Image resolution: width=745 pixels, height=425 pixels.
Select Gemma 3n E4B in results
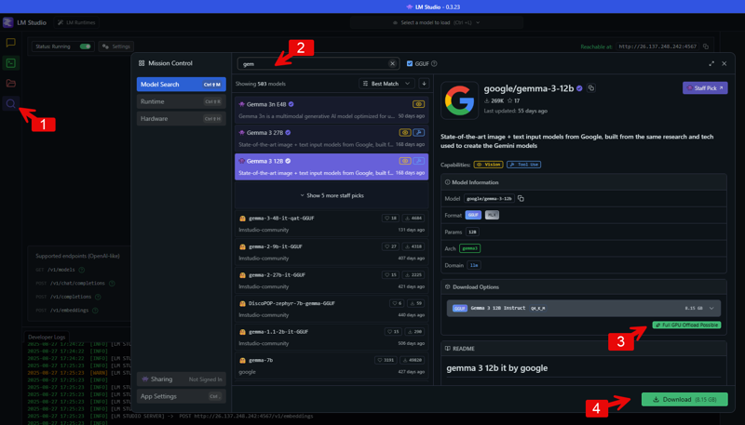point(332,110)
